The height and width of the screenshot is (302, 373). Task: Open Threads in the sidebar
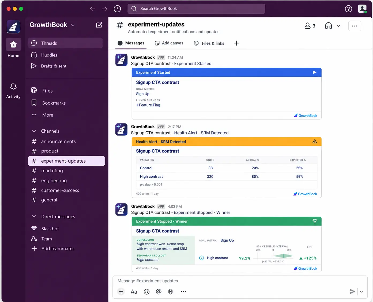[65, 43]
